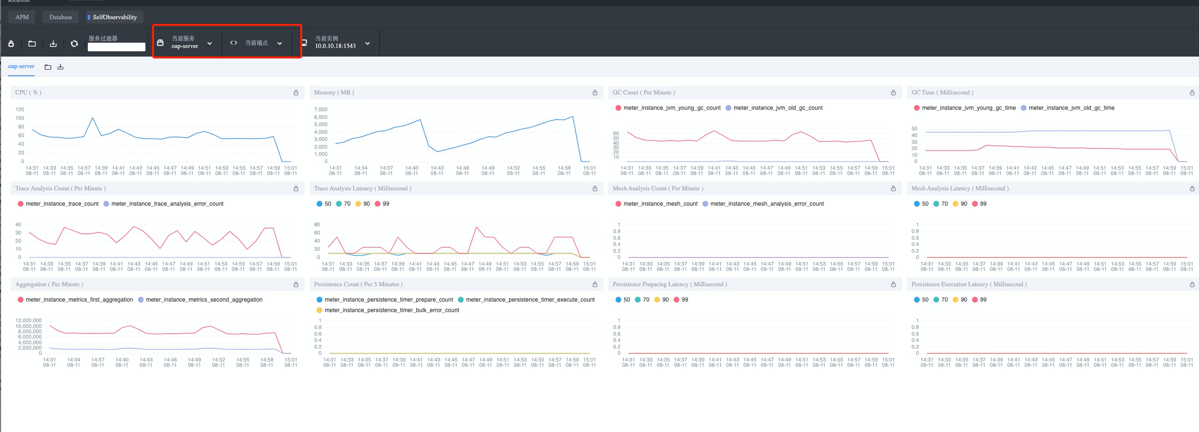Select the SelfObservability tab
1199x432 pixels.
[114, 17]
